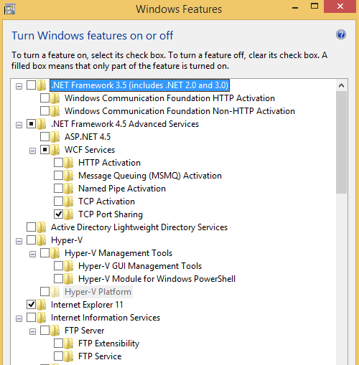Select the FTP Extensibility label
The image size is (359, 365).
(x=109, y=343)
